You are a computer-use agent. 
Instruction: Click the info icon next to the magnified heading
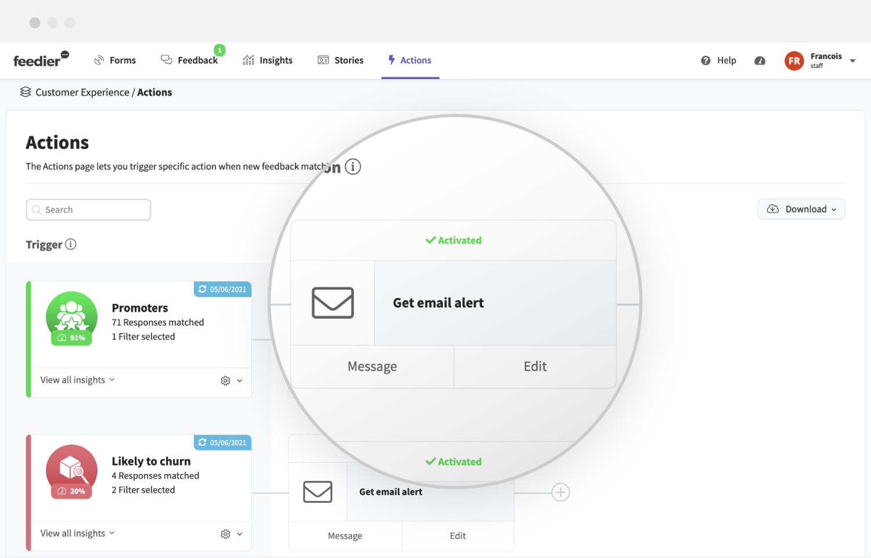pos(352,167)
